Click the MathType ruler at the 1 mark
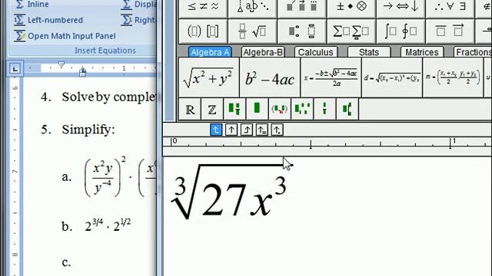This screenshot has height=276, width=492. pos(451,143)
